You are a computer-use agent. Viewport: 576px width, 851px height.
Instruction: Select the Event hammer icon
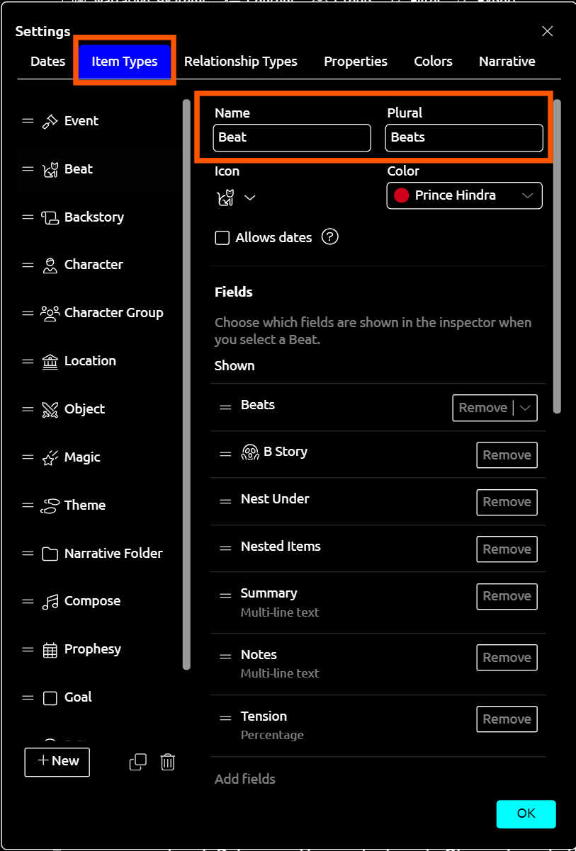[50, 121]
